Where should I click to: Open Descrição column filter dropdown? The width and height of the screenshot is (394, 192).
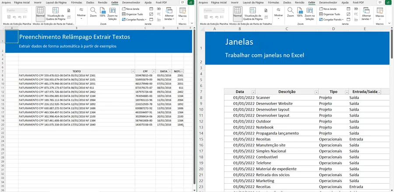[x=317, y=92]
